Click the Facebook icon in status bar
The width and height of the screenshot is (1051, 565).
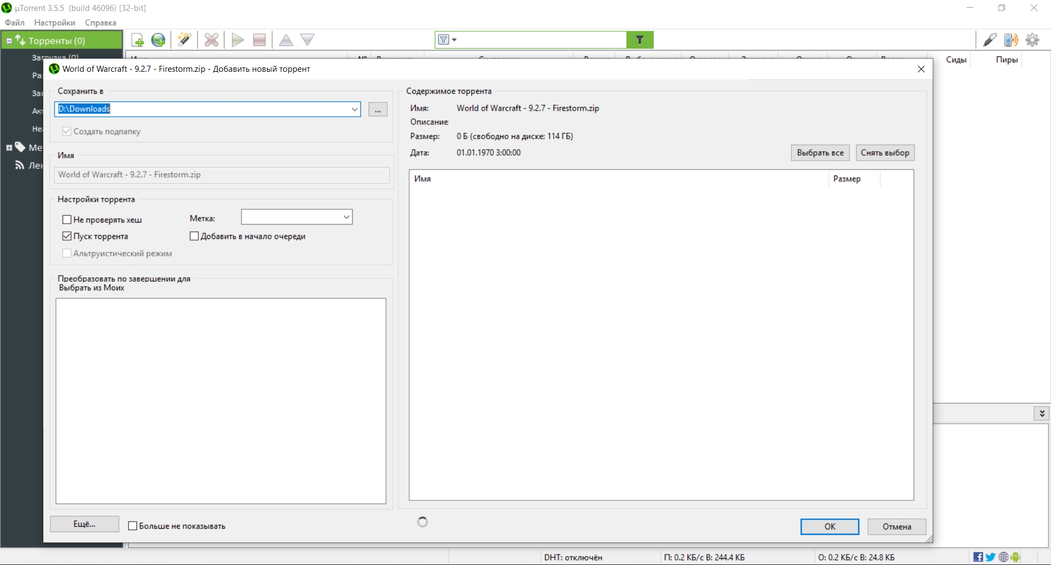coord(978,557)
